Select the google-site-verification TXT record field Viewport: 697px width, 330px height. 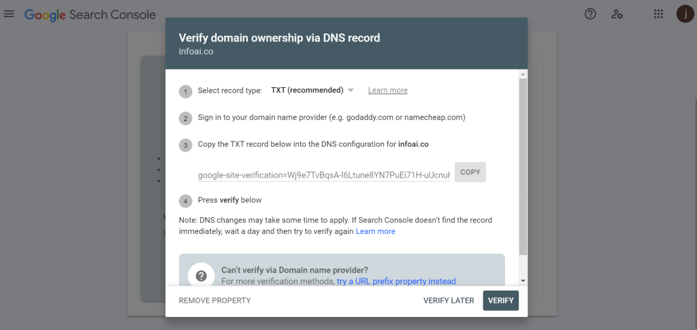(x=324, y=175)
